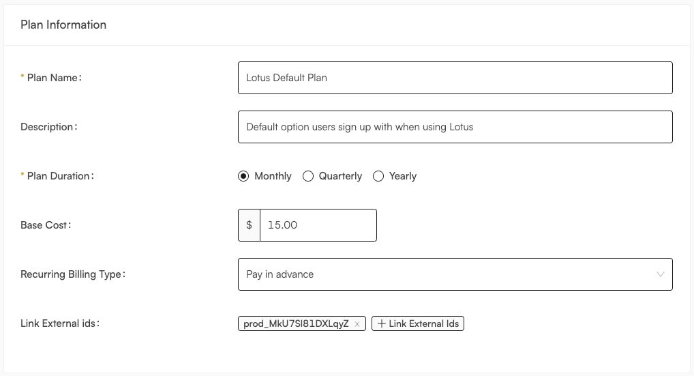The height and width of the screenshot is (376, 694).
Task: Click into the Description text field
Action: (455, 127)
